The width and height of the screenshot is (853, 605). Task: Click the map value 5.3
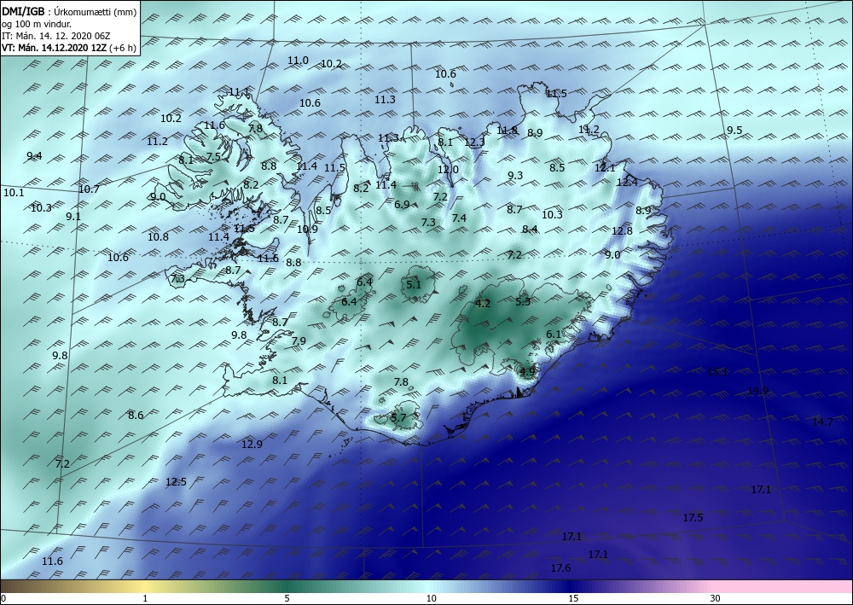[523, 301]
